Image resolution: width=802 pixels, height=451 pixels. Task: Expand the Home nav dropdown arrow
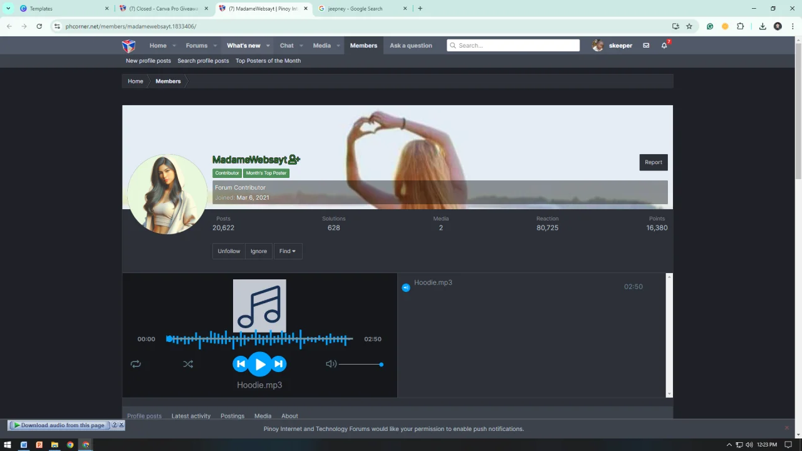pos(174,46)
